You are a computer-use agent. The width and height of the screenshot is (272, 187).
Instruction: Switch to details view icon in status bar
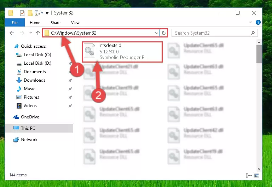pos(249,175)
